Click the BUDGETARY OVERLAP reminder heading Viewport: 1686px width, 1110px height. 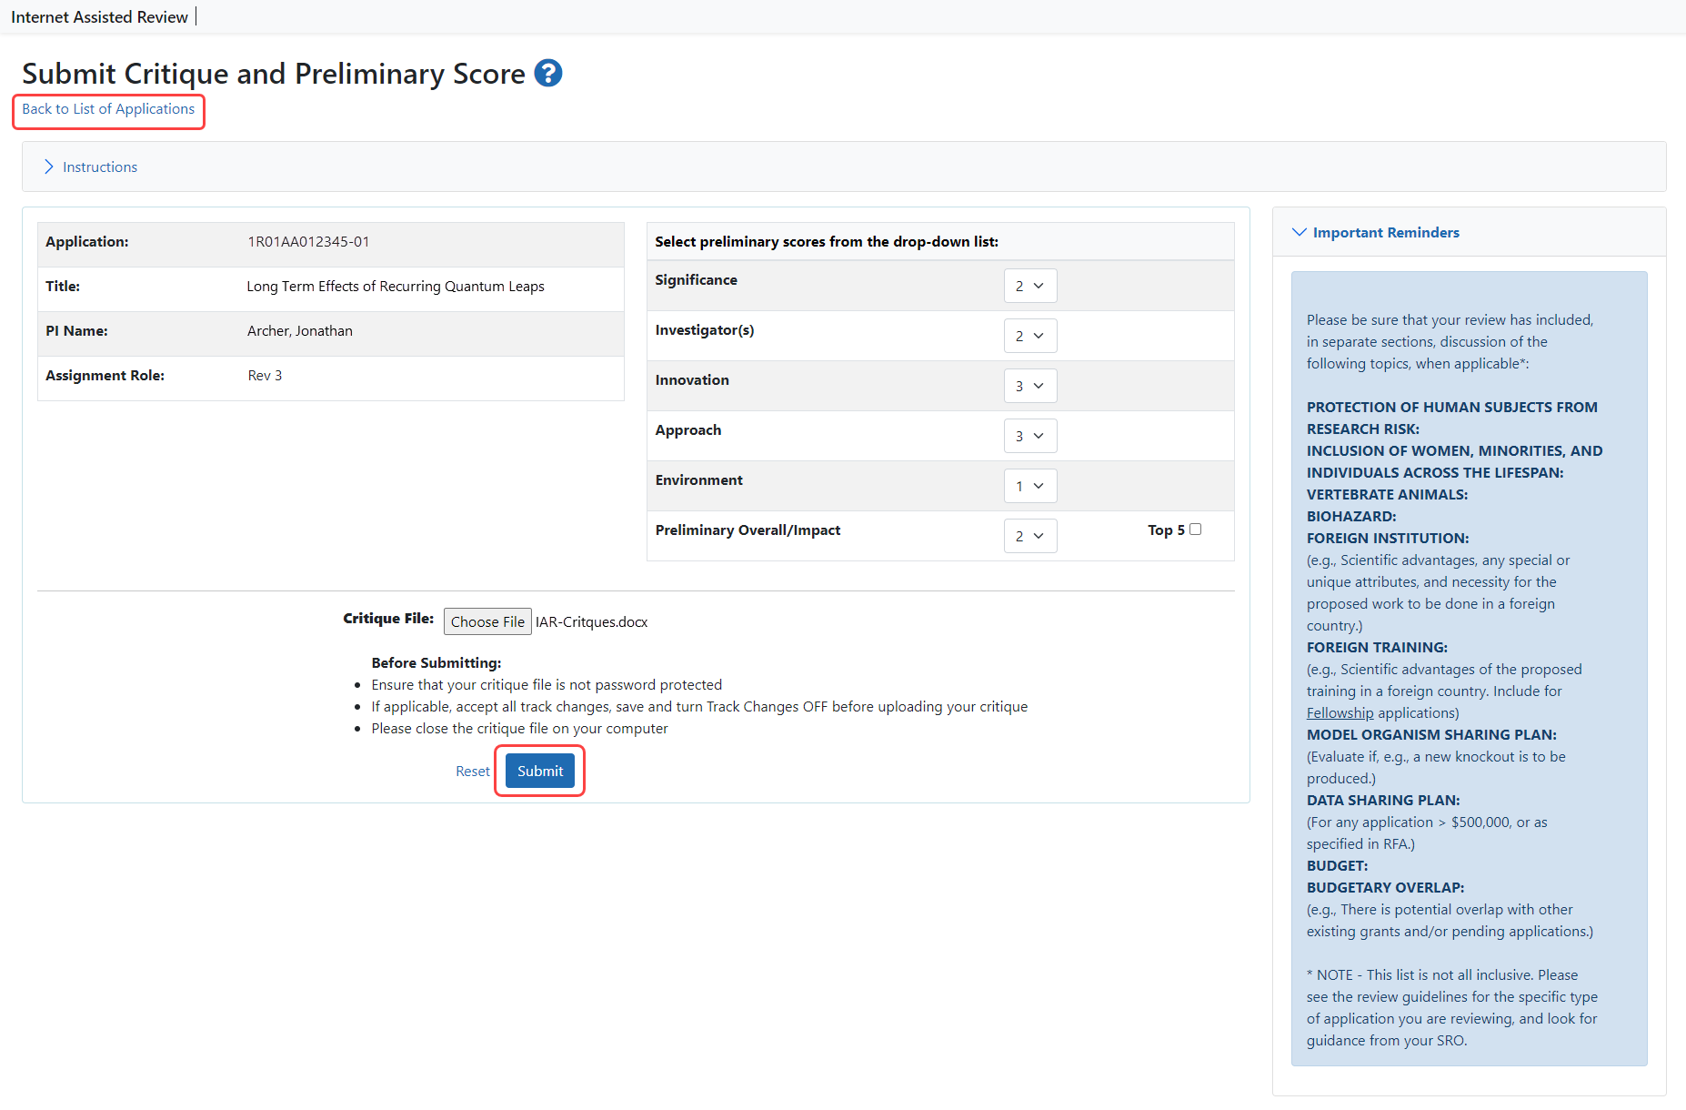(1386, 888)
